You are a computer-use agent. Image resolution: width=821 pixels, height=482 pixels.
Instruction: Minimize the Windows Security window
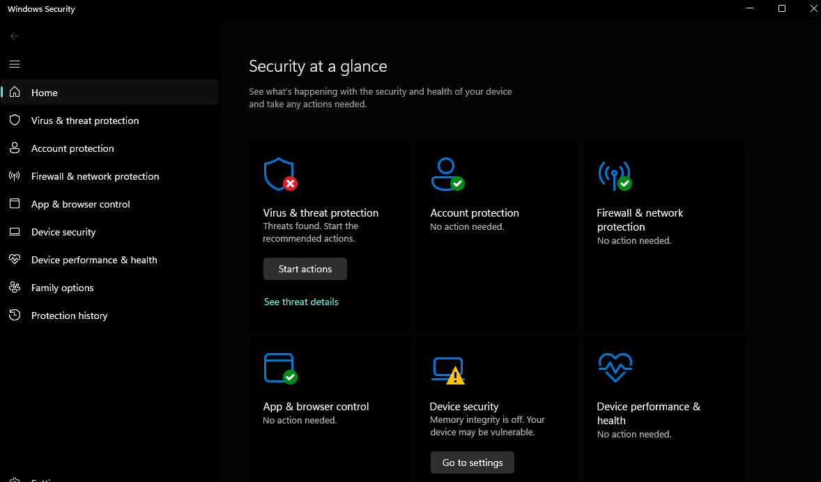(750, 8)
